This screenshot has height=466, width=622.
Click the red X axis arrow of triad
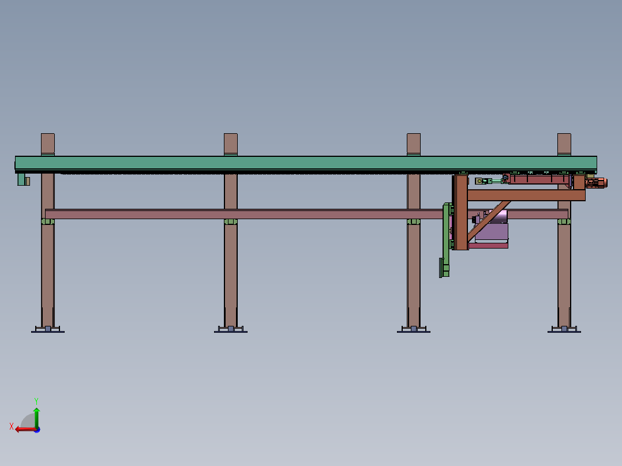25,429
